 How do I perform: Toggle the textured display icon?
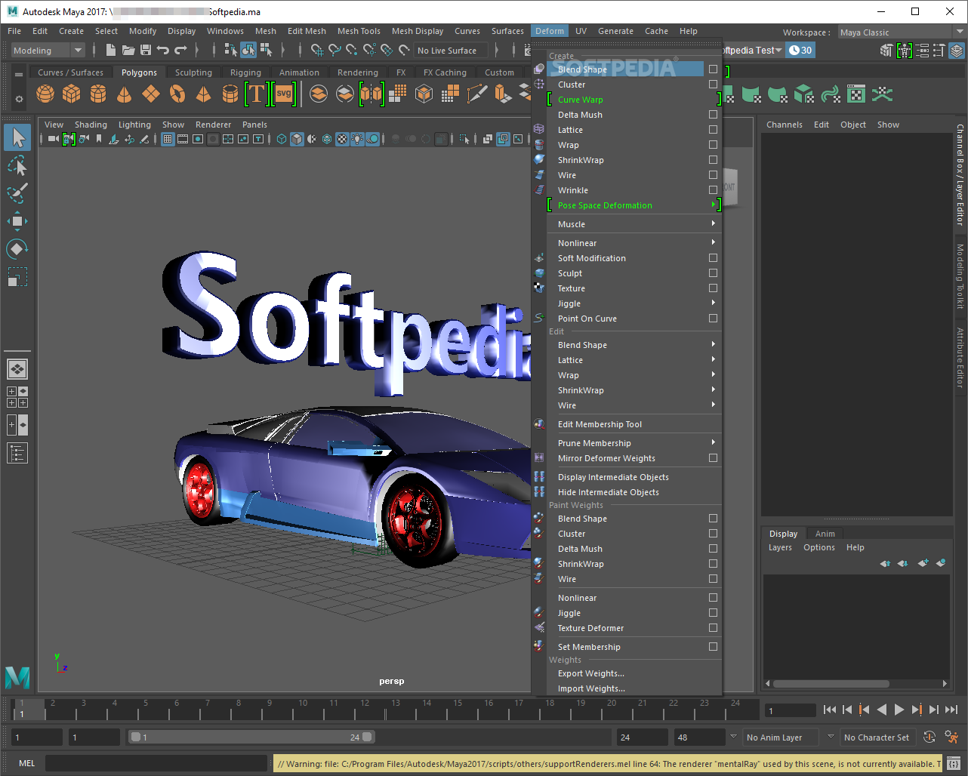[342, 139]
